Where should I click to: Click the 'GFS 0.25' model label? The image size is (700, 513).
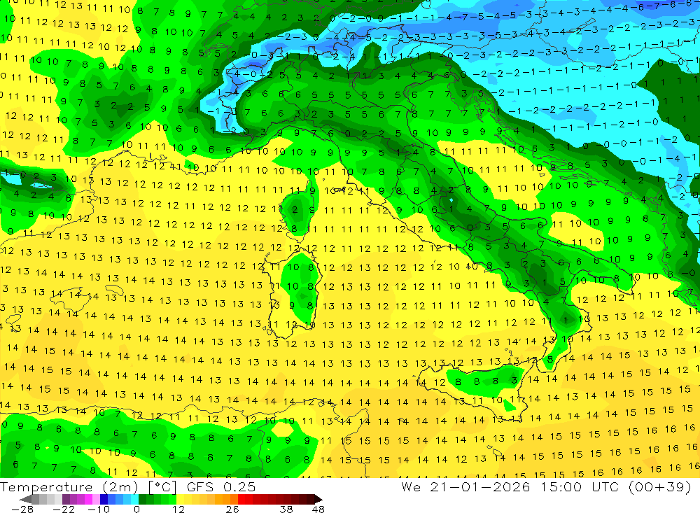pyautogui.click(x=221, y=487)
